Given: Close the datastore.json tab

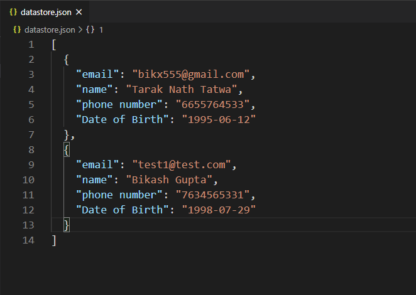Looking at the screenshot, I should 79,12.
